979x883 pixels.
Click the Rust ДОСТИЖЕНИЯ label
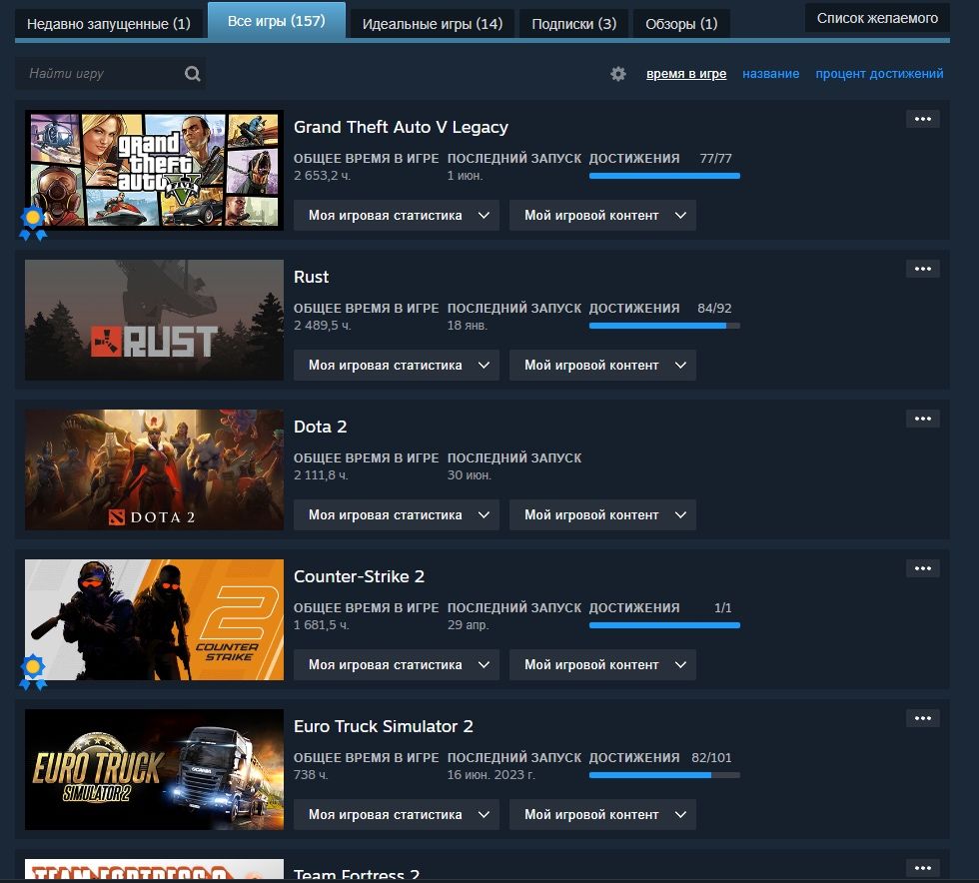(634, 309)
